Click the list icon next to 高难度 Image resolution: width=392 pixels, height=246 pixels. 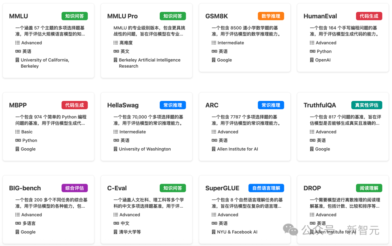[115, 43]
